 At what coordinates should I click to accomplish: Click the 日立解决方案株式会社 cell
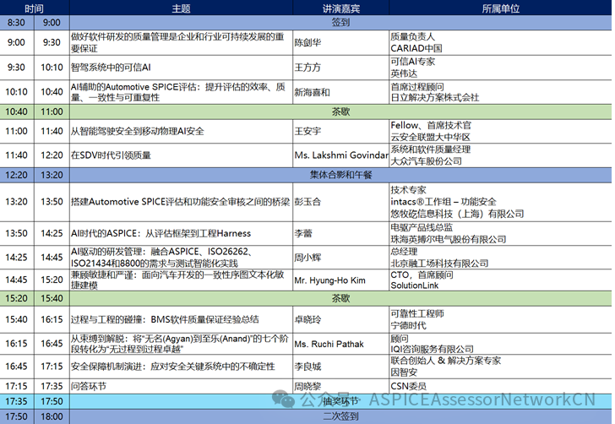(500, 92)
